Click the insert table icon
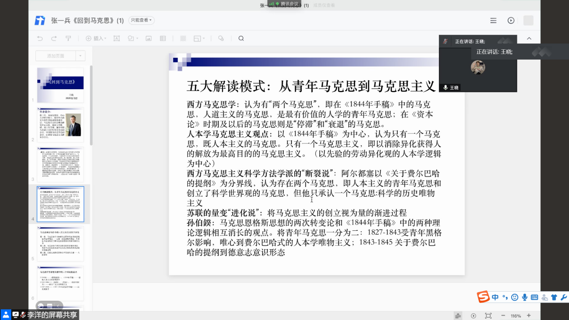The image size is (569, 320). pyautogui.click(x=163, y=39)
